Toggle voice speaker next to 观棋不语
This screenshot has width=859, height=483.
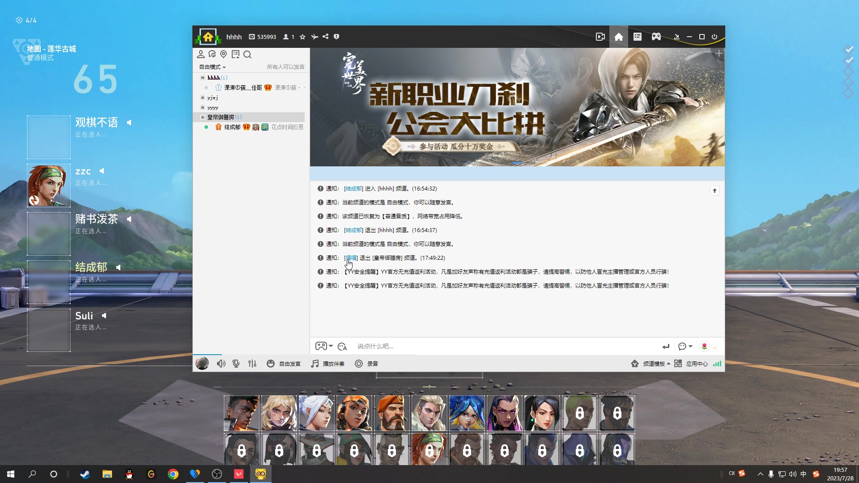129,123
